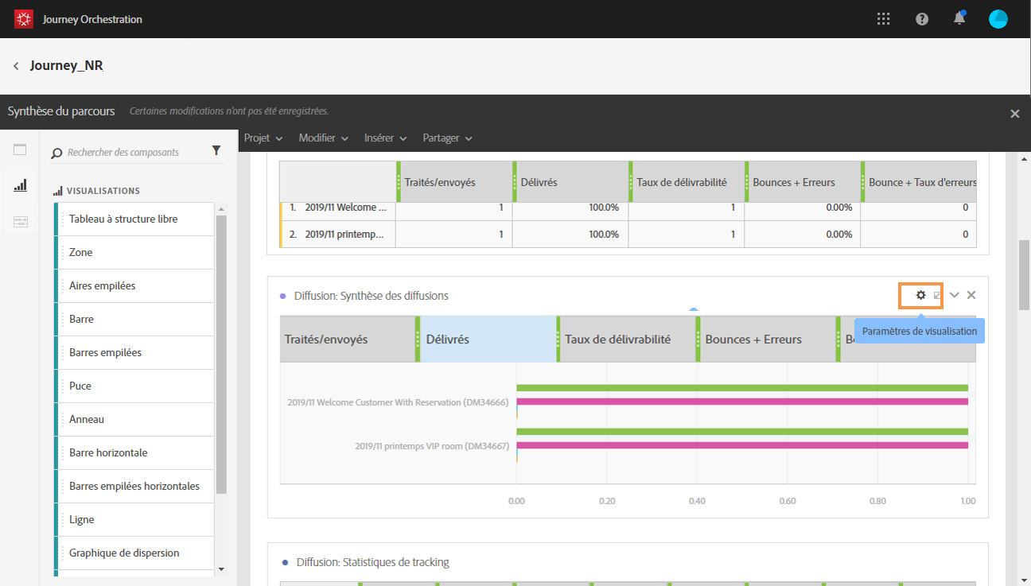Open visualization settings gear icon
This screenshot has height=586, width=1031.
point(920,295)
